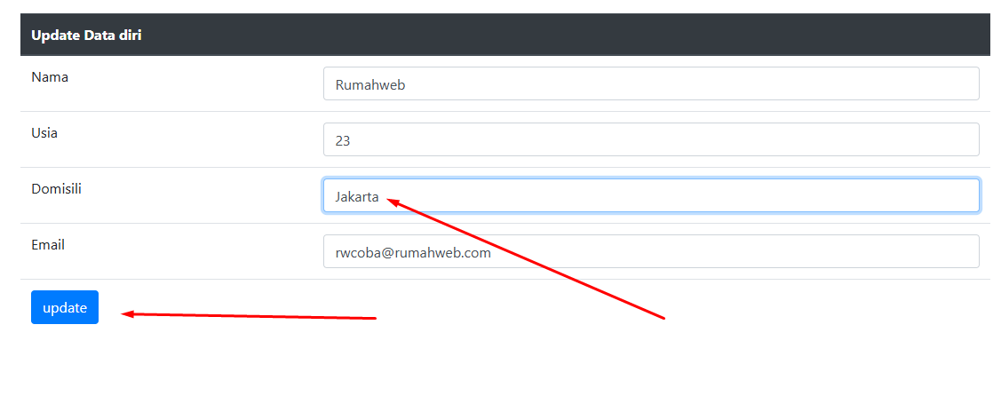Select the Domisili text box
The height and width of the screenshot is (396, 1001).
tap(650, 195)
